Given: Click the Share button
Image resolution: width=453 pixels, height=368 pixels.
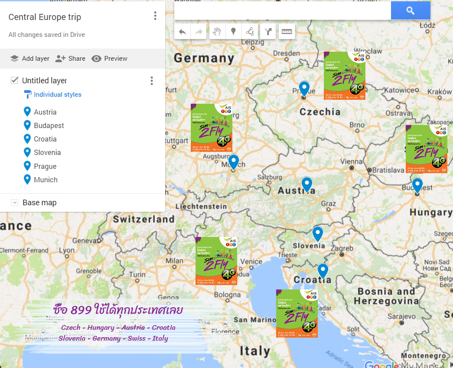Looking at the screenshot, I should (70, 59).
